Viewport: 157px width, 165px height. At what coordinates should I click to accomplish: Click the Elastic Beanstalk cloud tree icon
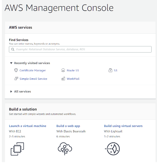click(65, 148)
